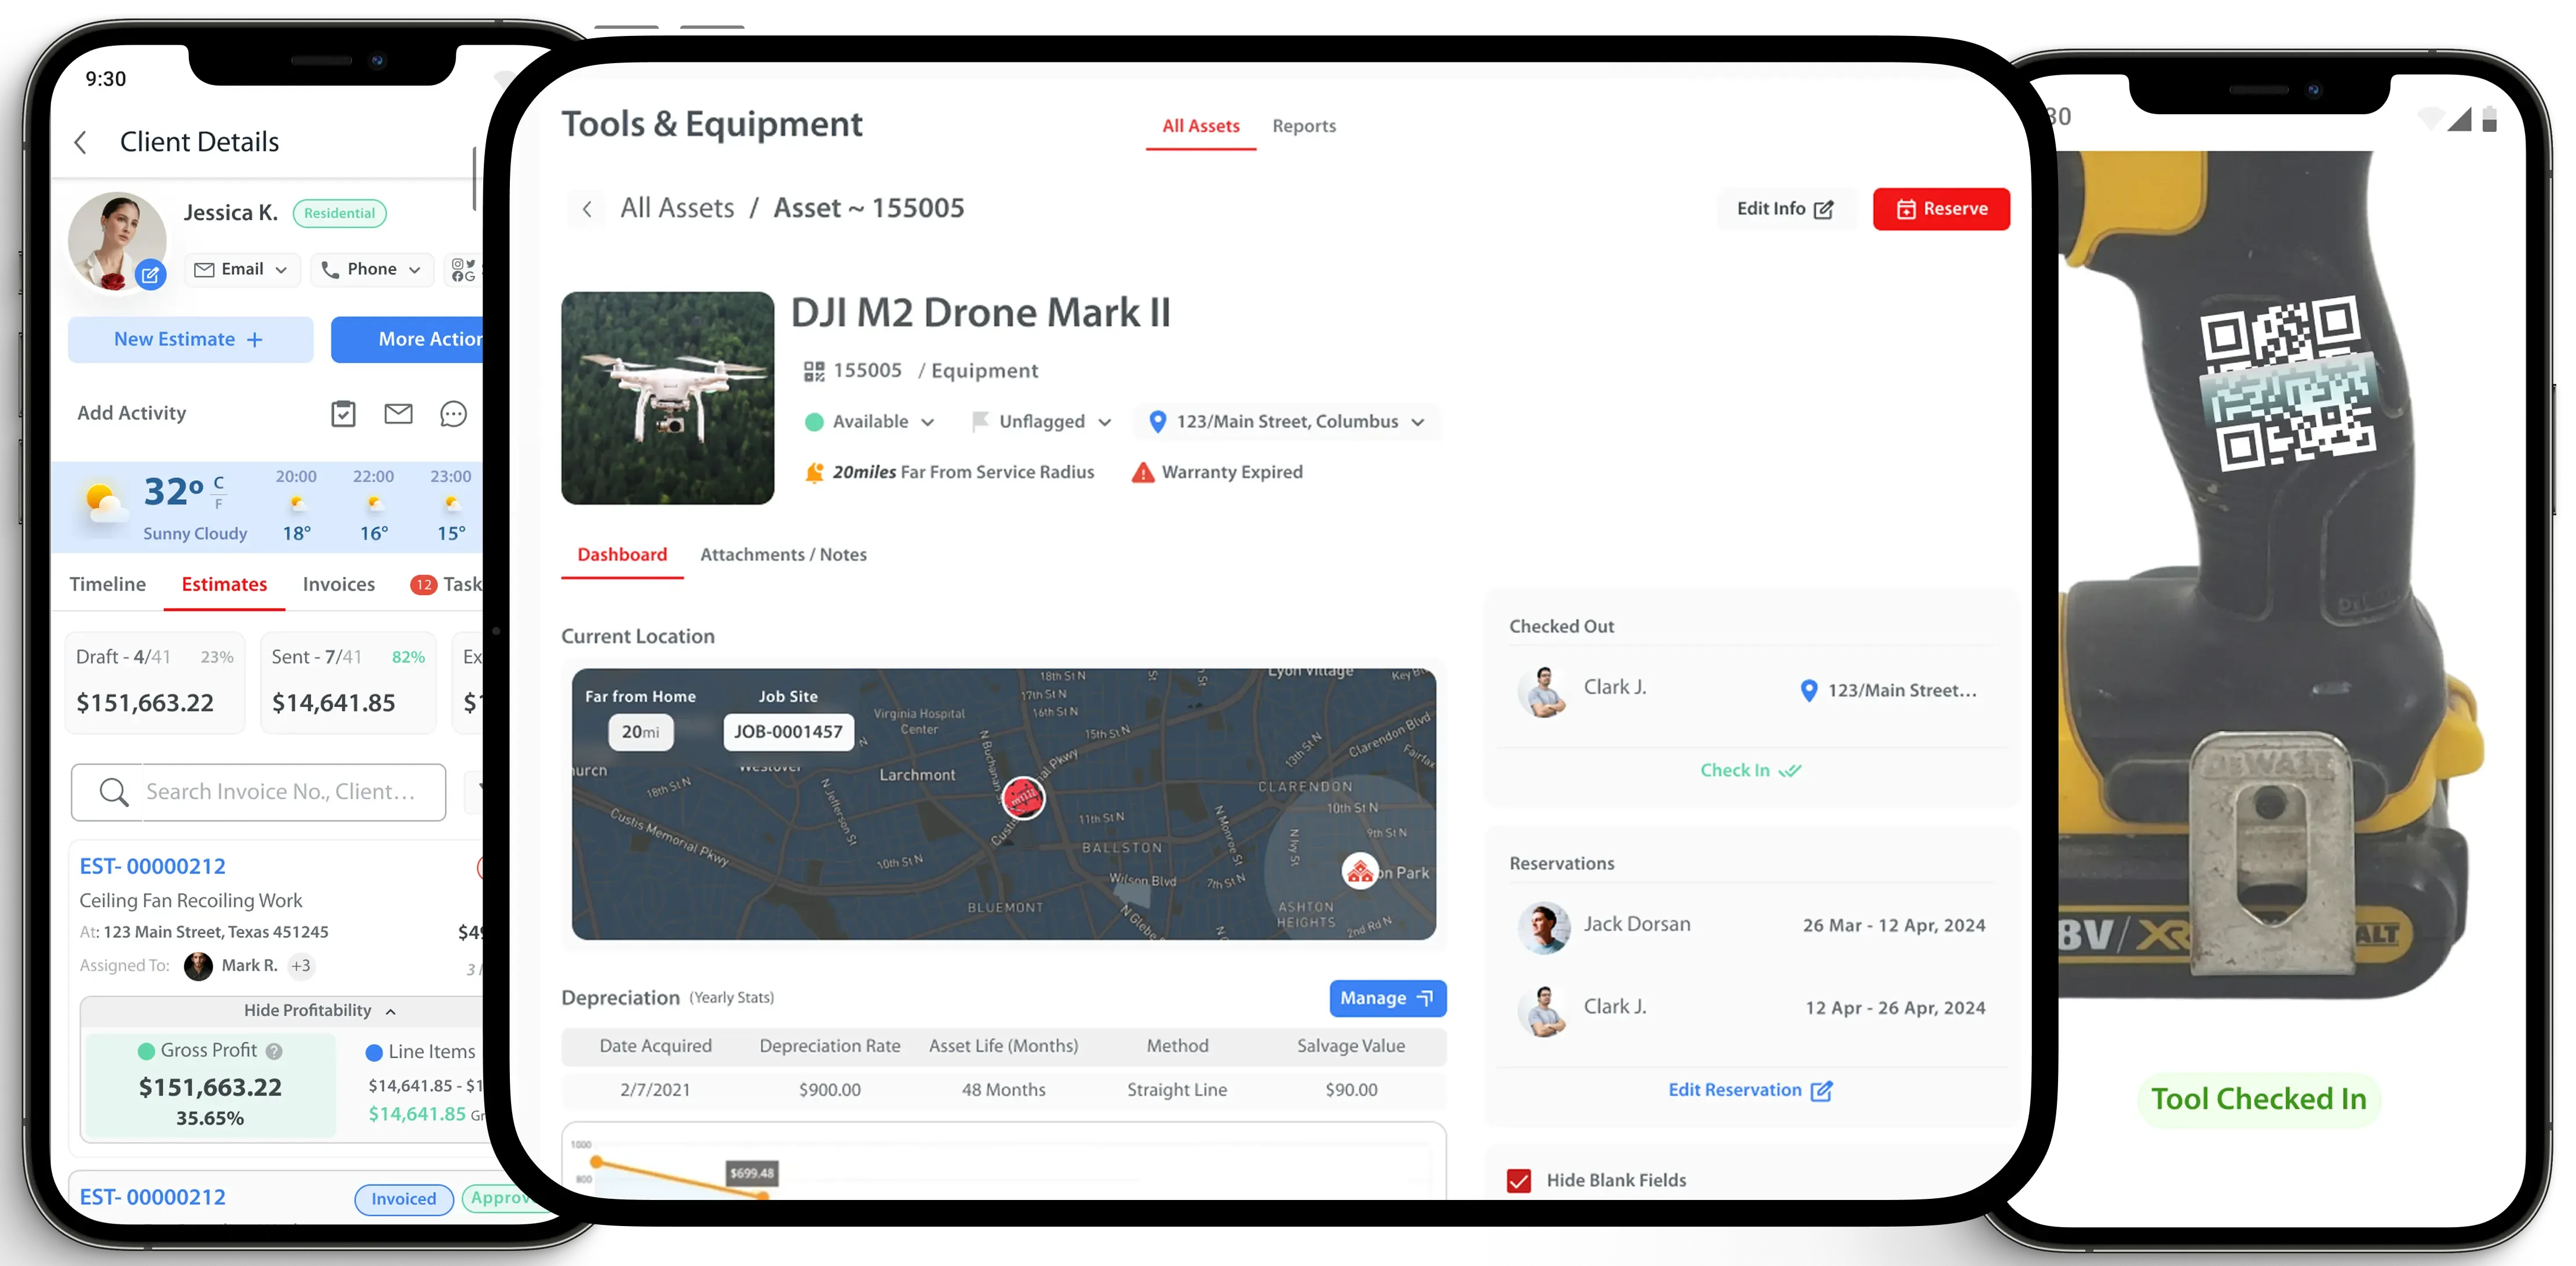This screenshot has height=1266, width=2576.
Task: Click the email icon next to Add Activity
Action: click(398, 413)
